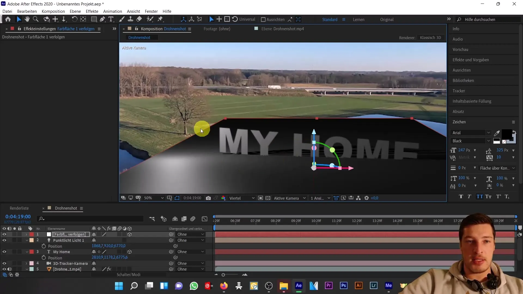The width and height of the screenshot is (523, 294).
Task: Click the Fenster menu in menu bar
Action: 151,11
